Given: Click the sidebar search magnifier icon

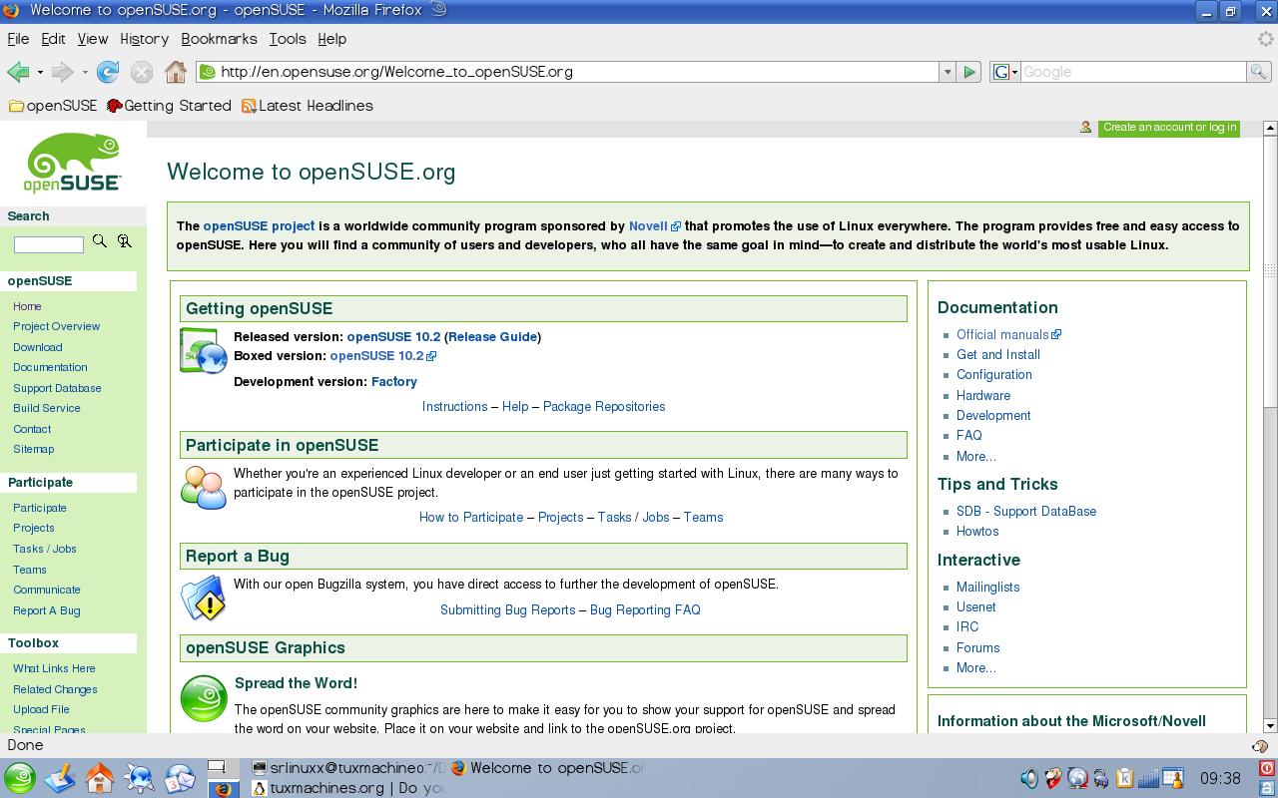Looking at the screenshot, I should coord(99,241).
